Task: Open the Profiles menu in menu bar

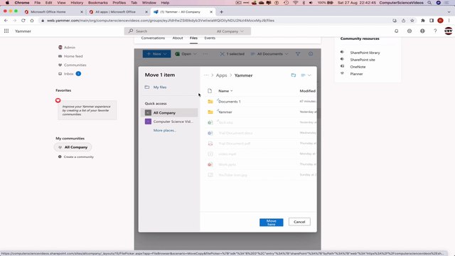Action: click(x=119, y=3)
